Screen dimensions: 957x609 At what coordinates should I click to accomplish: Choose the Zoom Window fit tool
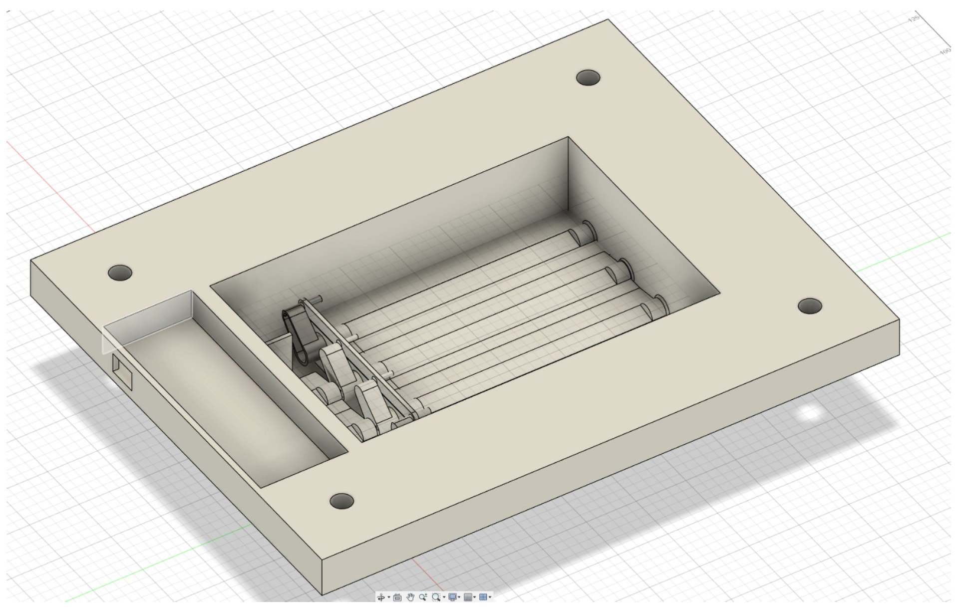click(x=436, y=597)
